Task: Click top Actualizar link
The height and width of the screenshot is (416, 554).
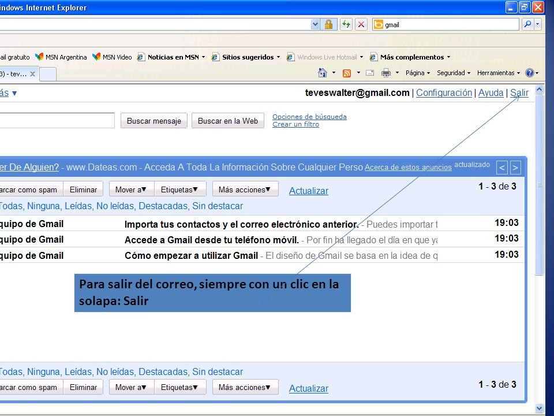Action: coord(309,191)
